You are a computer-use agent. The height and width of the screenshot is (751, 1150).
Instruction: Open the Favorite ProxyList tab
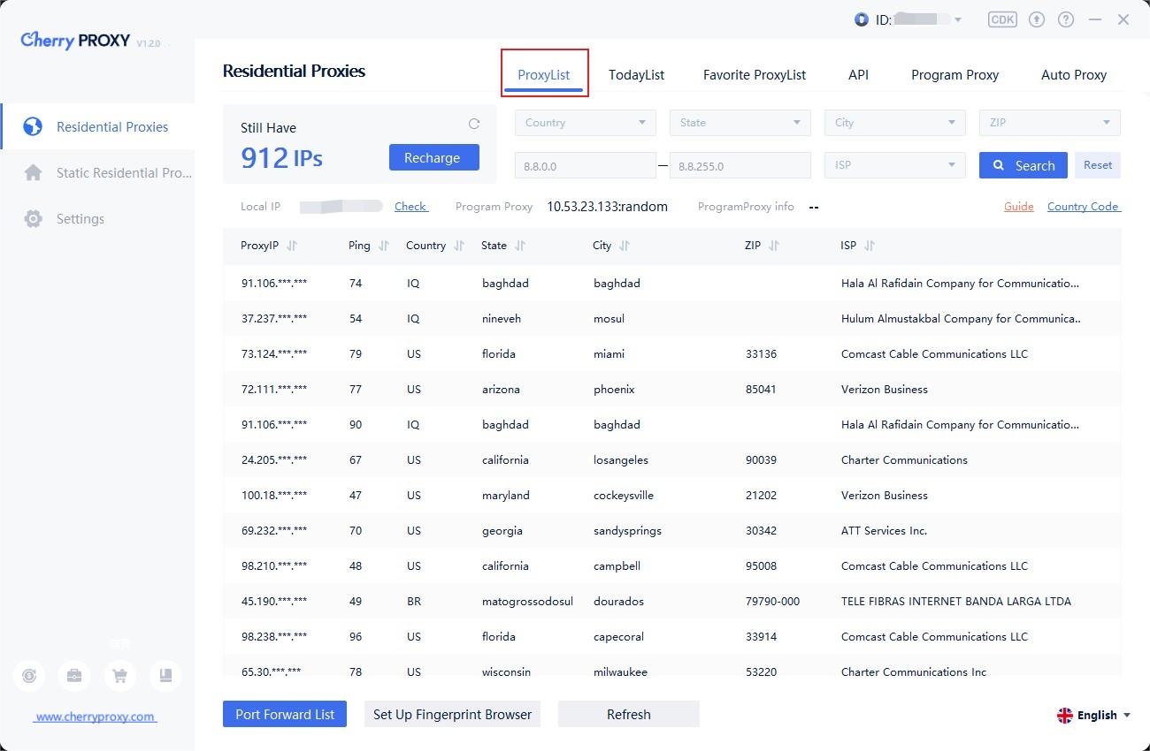[x=754, y=75]
